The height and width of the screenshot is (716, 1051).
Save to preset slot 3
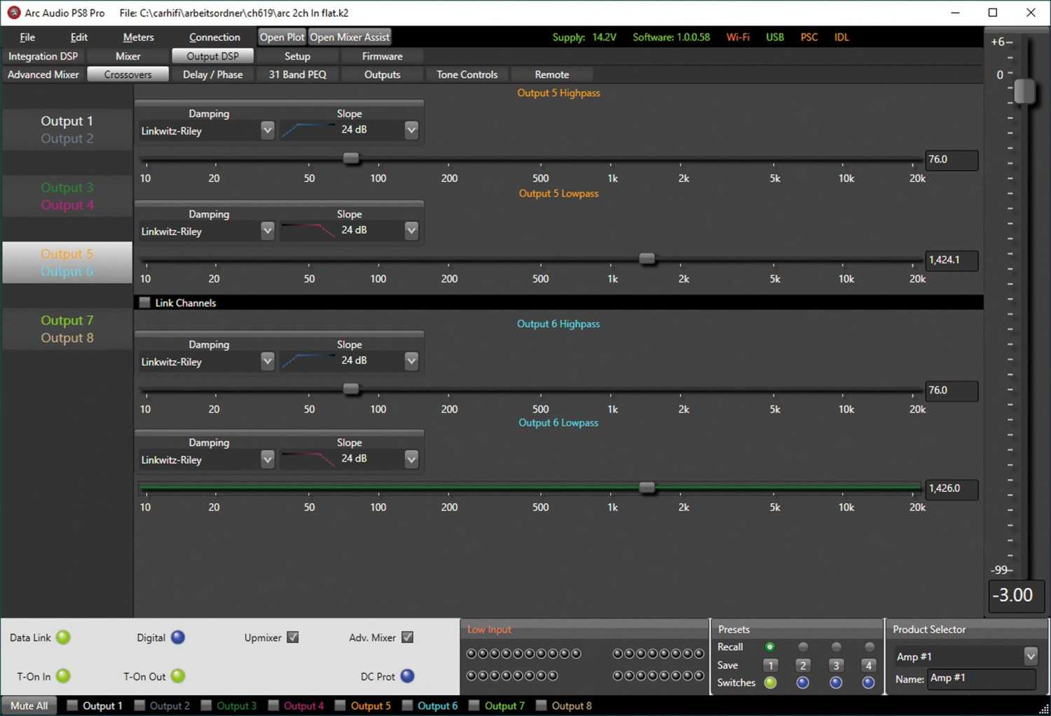point(836,665)
